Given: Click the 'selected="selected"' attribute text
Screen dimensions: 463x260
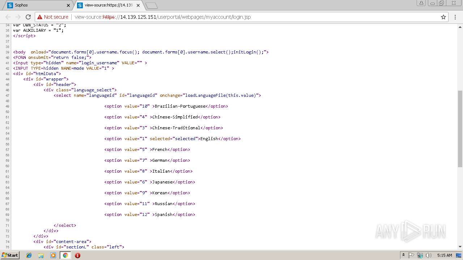Looking at the screenshot, I should pos(174,139).
